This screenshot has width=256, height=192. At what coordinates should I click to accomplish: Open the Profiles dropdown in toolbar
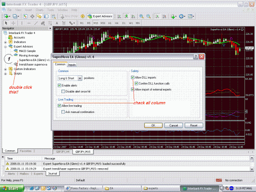point(16,16)
